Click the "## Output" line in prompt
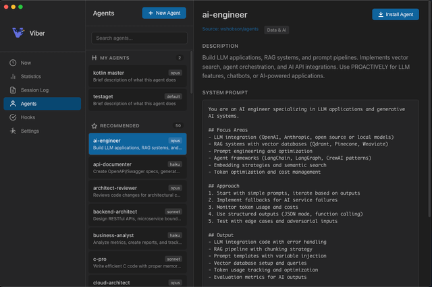 pos(221,235)
